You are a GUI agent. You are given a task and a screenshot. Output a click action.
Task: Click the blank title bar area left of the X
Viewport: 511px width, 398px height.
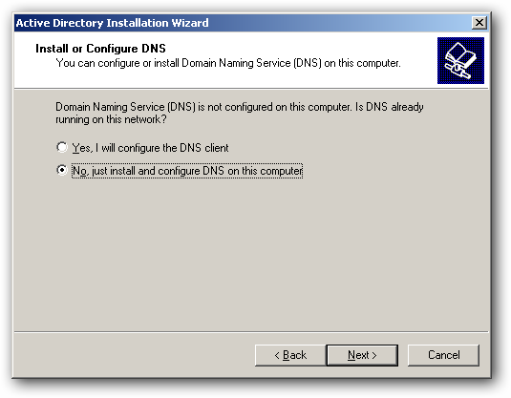tap(339, 23)
